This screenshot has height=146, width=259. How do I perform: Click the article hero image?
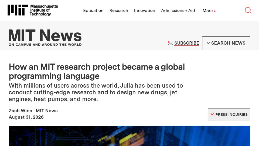click(x=129, y=136)
